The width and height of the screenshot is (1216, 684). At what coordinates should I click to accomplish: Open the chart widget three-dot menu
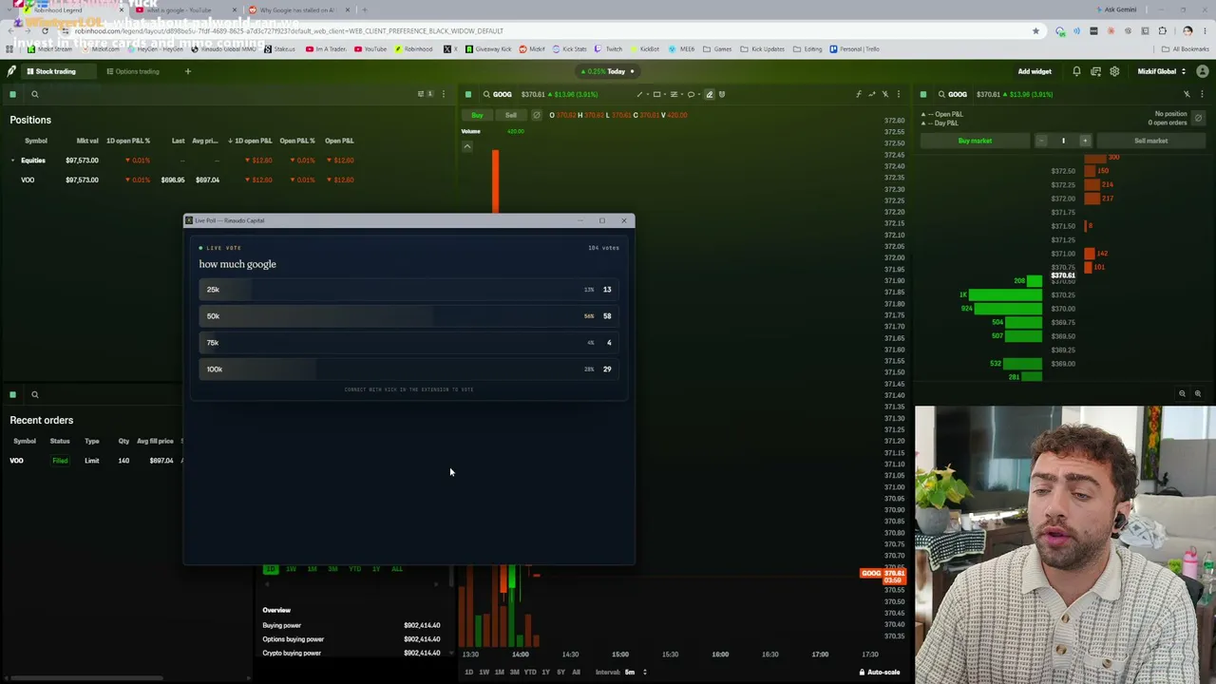pos(898,94)
